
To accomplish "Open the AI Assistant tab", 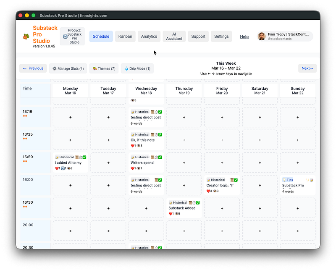I will [174, 37].
